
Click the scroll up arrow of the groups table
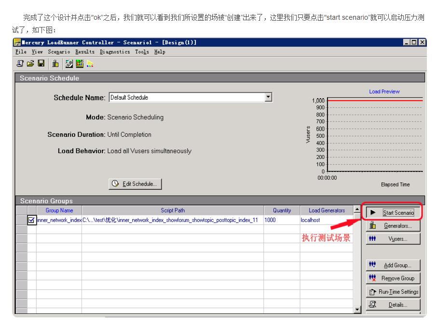[x=357, y=209]
